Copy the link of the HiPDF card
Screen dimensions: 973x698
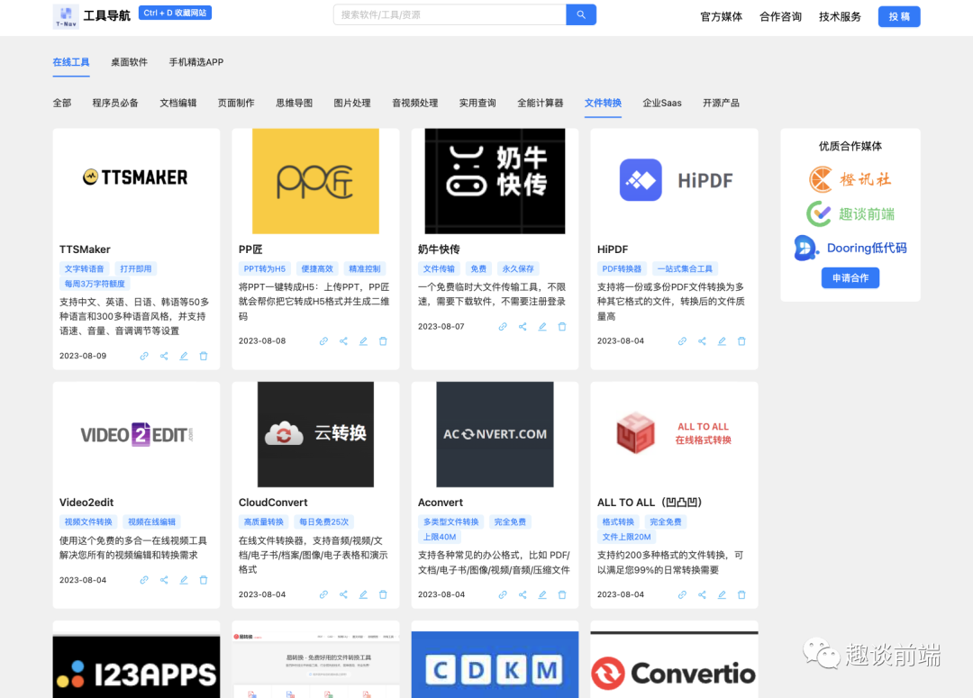(x=682, y=341)
